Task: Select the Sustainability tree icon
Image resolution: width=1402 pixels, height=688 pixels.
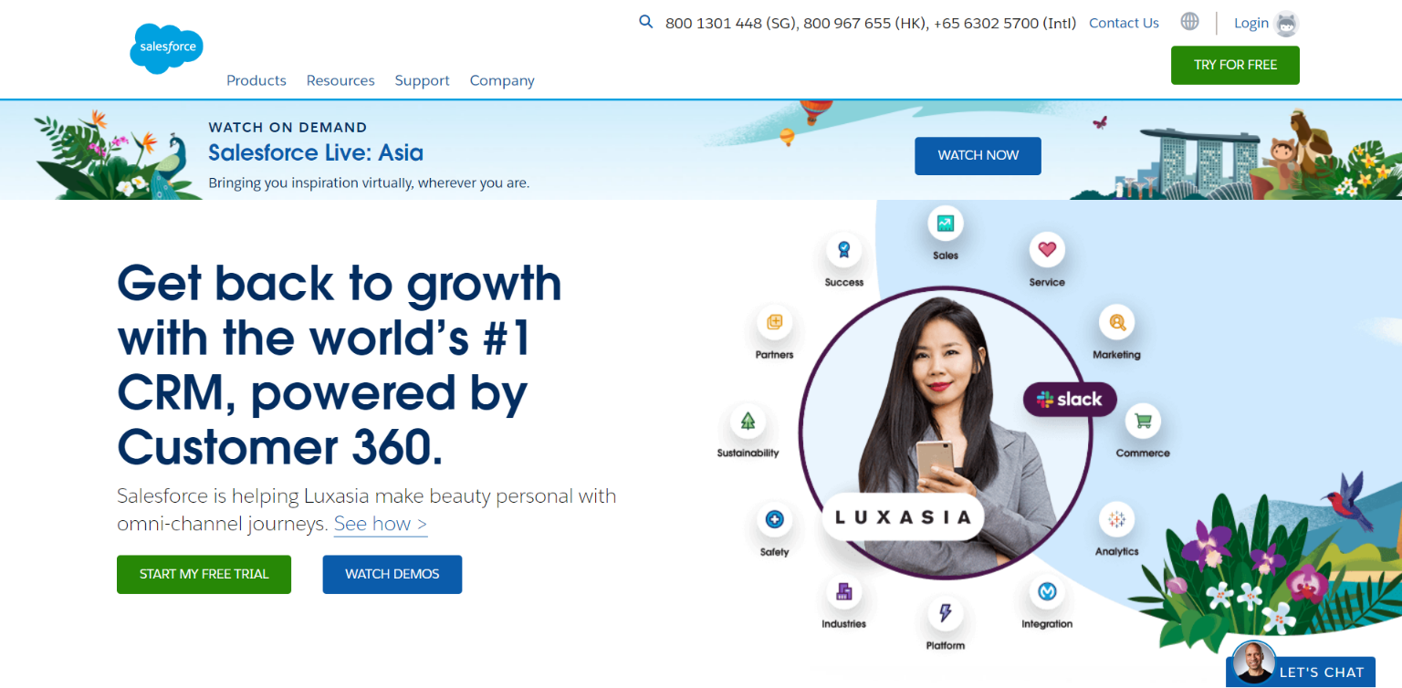Action: 748,421
